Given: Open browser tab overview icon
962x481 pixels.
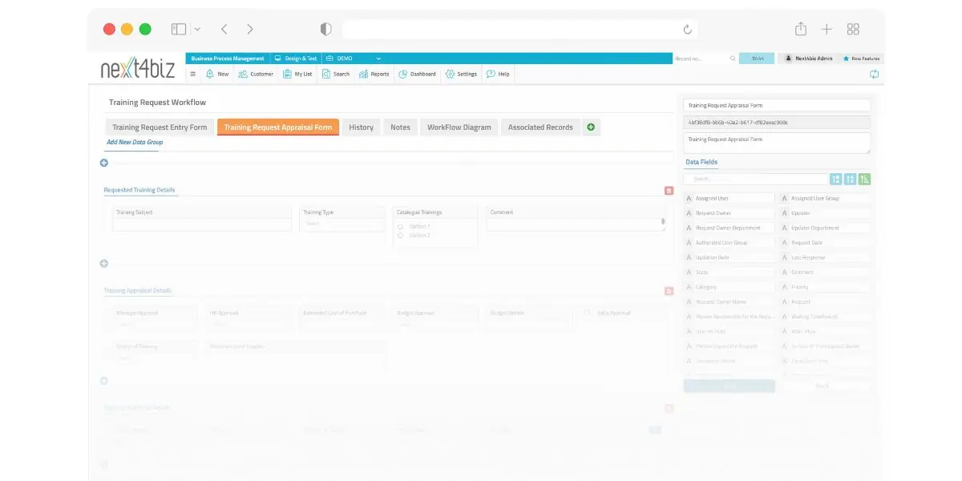Looking at the screenshot, I should pyautogui.click(x=853, y=29).
